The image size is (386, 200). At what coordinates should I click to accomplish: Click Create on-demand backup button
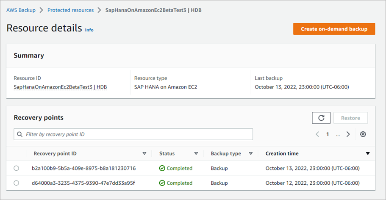click(x=334, y=29)
